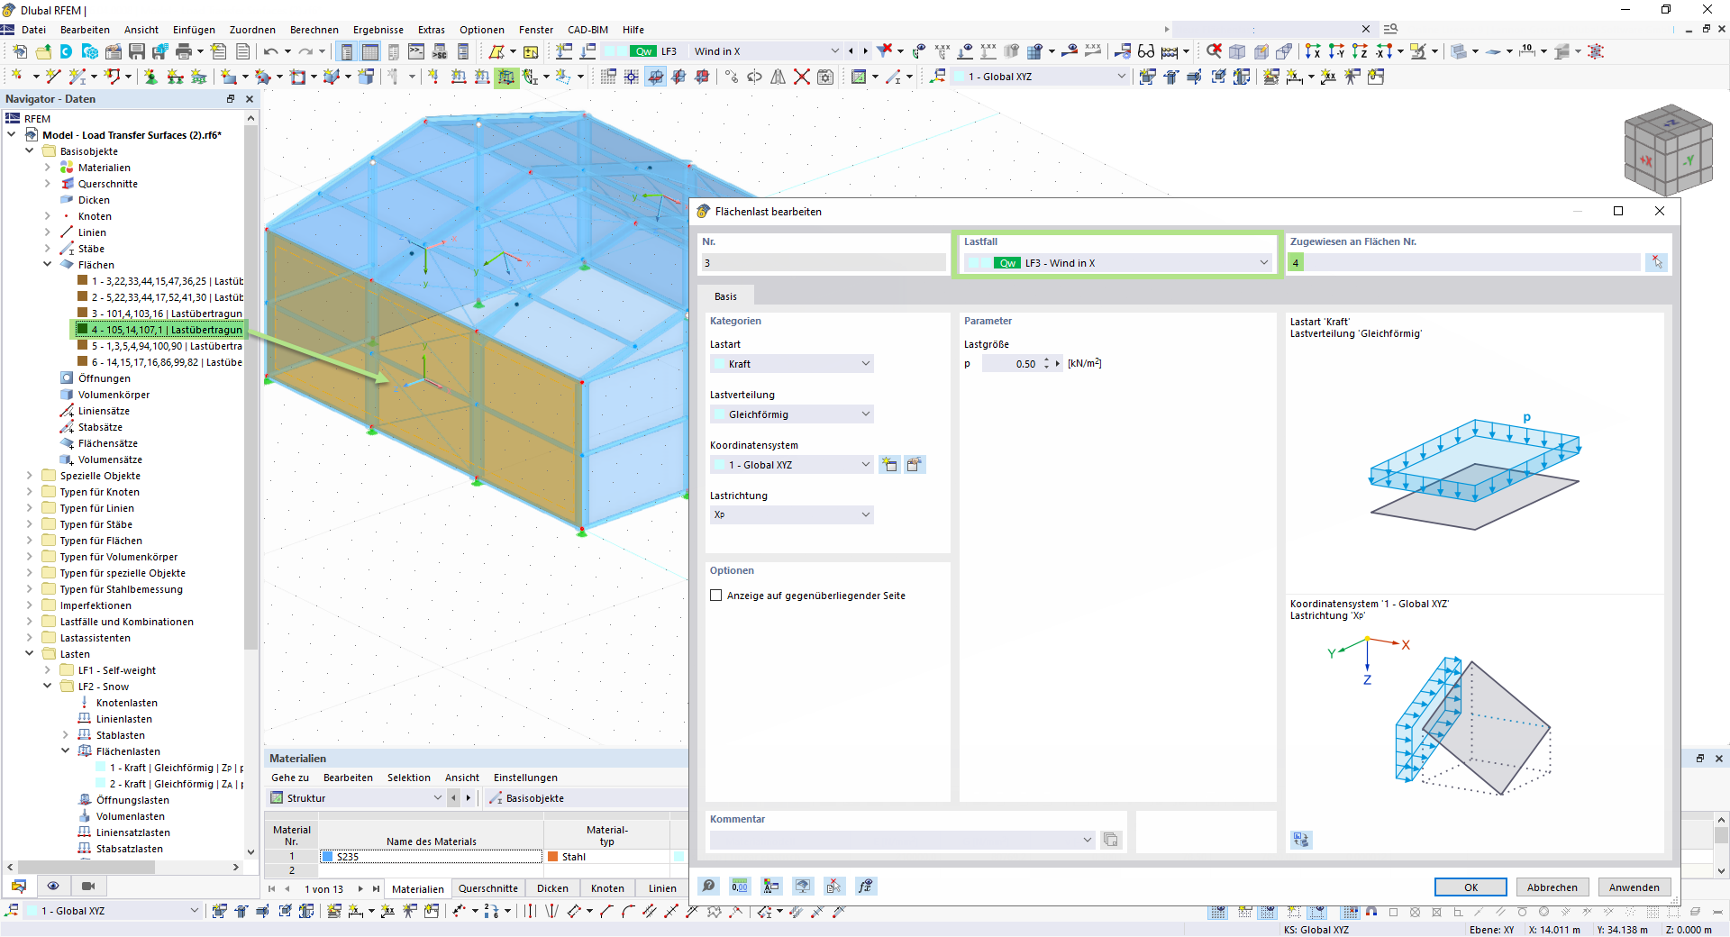Collapse the Flächen tree node
The height and width of the screenshot is (937, 1730).
[x=48, y=265]
